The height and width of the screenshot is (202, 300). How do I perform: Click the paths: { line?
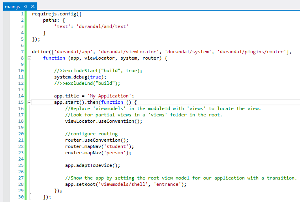(54, 20)
